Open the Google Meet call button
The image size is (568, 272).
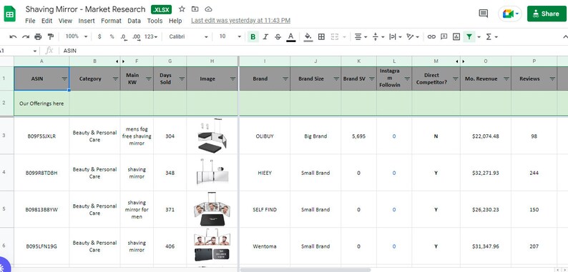point(510,14)
